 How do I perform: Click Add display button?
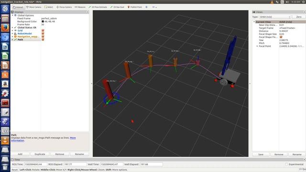click(20, 154)
